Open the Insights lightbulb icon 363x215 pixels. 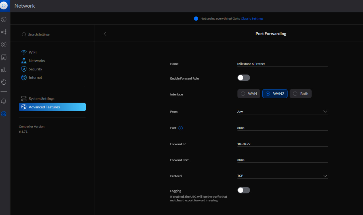pos(4,82)
